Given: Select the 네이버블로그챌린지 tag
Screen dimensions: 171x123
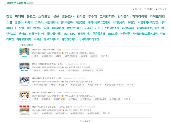Looking at the screenshot, I should point(99,22).
